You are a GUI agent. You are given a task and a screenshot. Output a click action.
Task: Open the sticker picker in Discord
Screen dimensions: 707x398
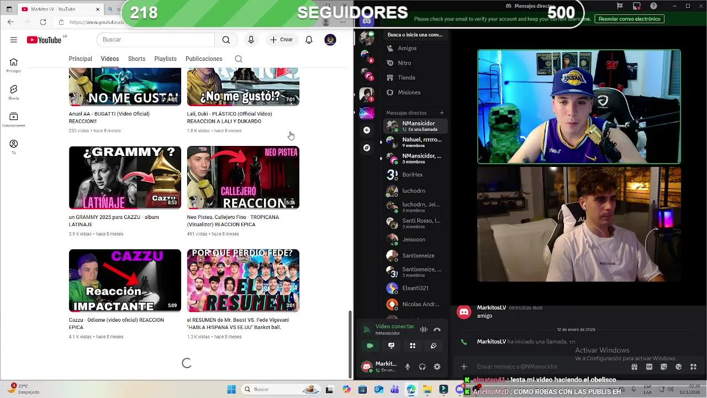(x=664, y=366)
